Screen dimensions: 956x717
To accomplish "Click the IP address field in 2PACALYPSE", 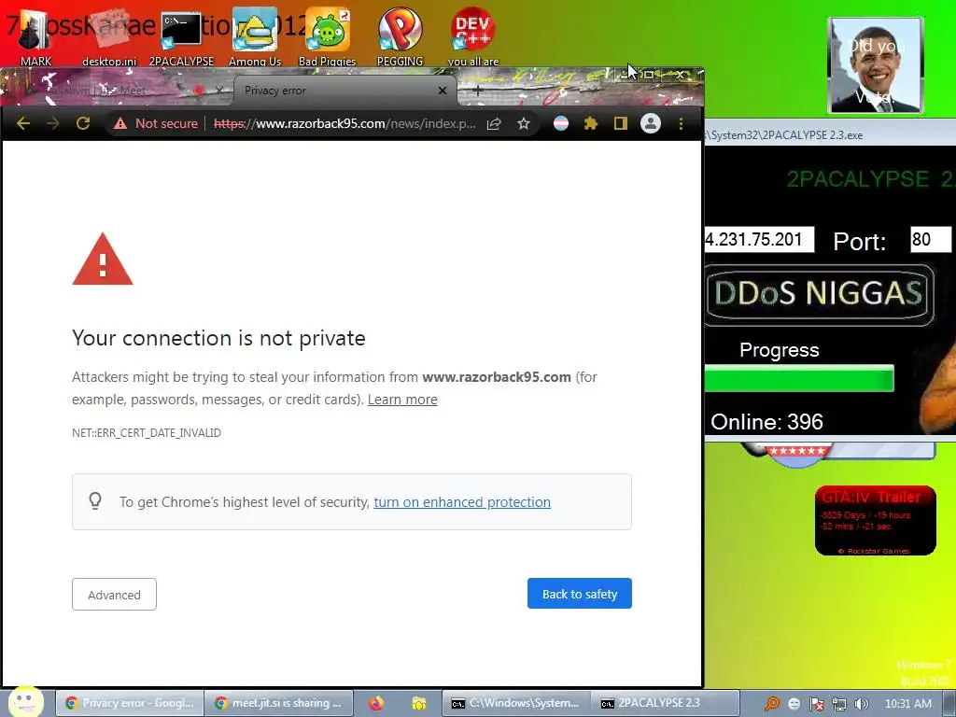I will click(x=759, y=240).
